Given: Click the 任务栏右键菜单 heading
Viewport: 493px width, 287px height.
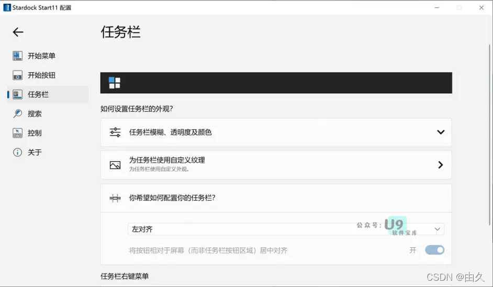Looking at the screenshot, I should [x=125, y=277].
